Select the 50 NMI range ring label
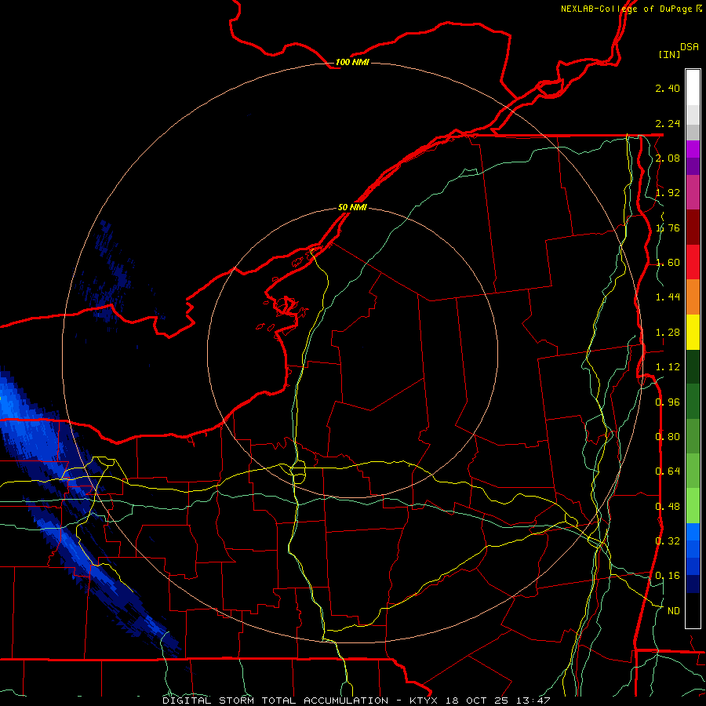706x706 pixels. tap(352, 207)
